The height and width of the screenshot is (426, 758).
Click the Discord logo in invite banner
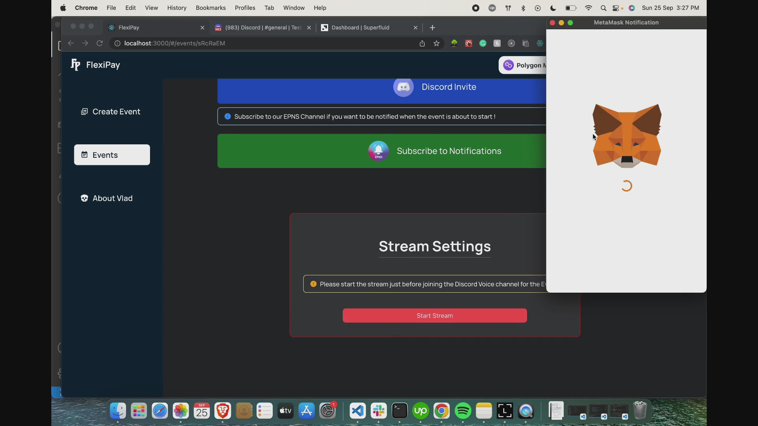click(403, 87)
